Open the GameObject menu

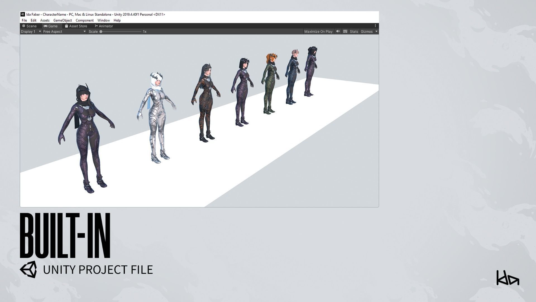pos(63,20)
